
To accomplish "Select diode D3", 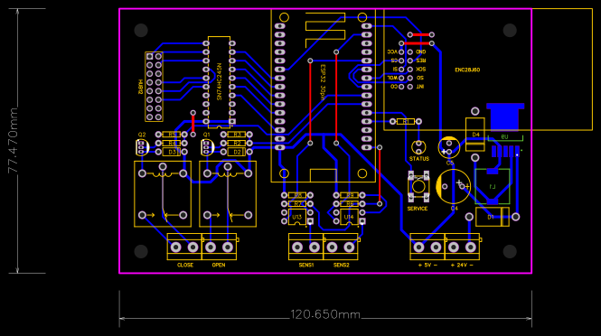I will coord(172,152).
